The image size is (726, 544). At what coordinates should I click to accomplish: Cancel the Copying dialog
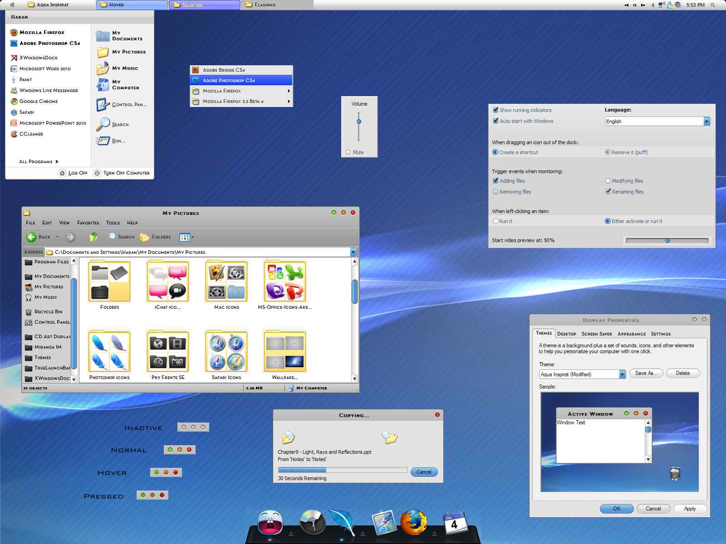424,472
